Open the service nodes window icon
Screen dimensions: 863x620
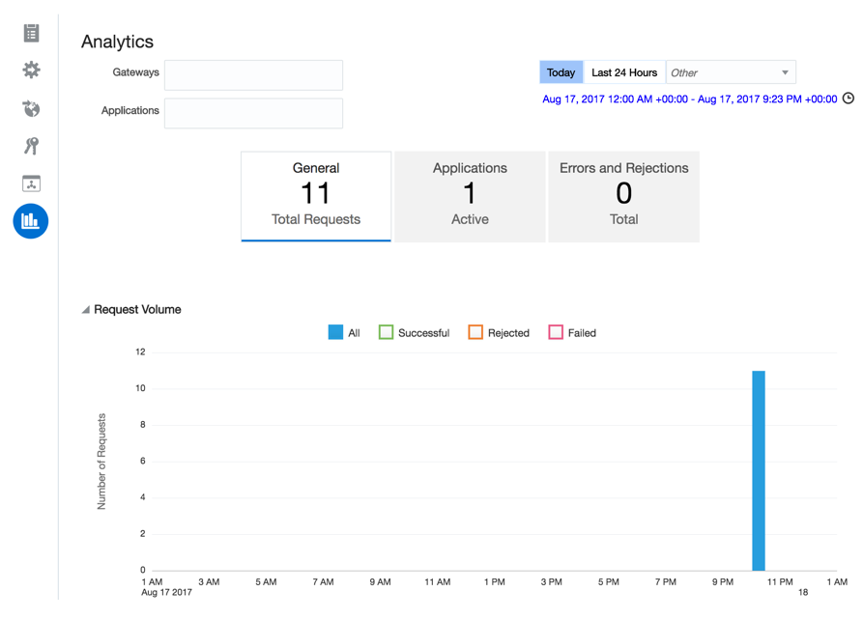click(x=31, y=183)
